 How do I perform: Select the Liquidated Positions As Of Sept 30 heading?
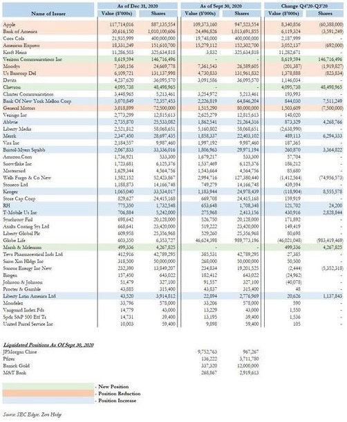click(x=48, y=345)
